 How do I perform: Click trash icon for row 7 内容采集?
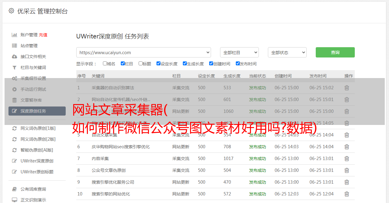point(347,159)
